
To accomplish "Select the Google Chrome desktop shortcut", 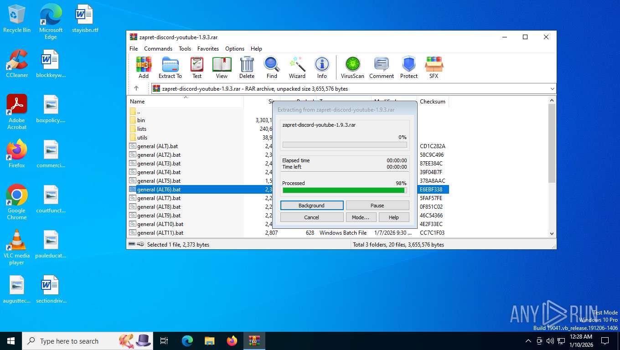I will click(x=17, y=202).
